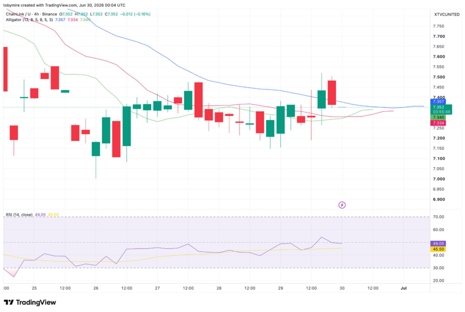Click the blue 7.357 value in the Alligator legend
The height and width of the screenshot is (312, 465).
[x=60, y=20]
